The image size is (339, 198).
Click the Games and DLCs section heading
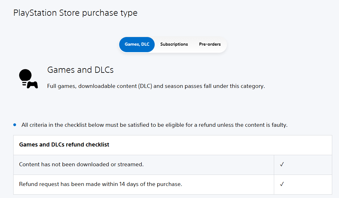pos(80,70)
